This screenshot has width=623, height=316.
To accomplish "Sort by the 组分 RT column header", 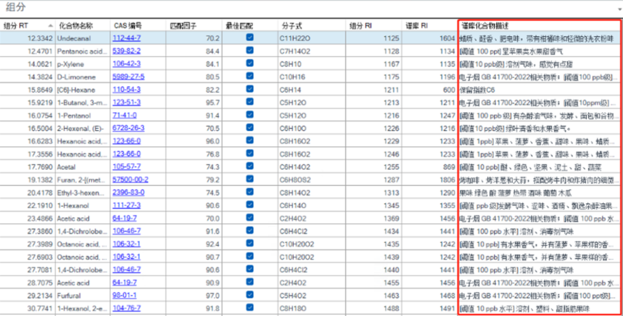I will coord(28,26).
